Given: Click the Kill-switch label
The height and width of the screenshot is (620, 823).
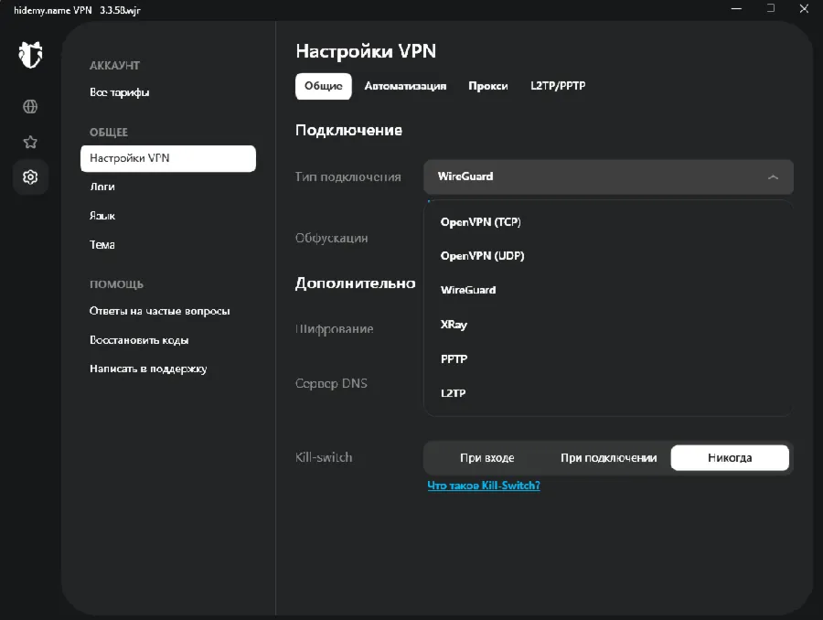Looking at the screenshot, I should [324, 458].
